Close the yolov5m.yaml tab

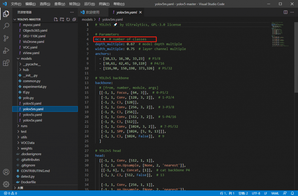[x=141, y=12]
